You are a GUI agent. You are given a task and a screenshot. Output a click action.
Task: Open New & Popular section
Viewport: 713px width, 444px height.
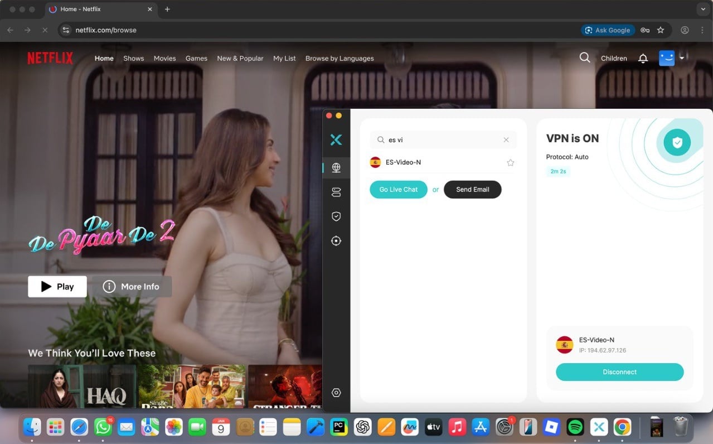point(240,58)
